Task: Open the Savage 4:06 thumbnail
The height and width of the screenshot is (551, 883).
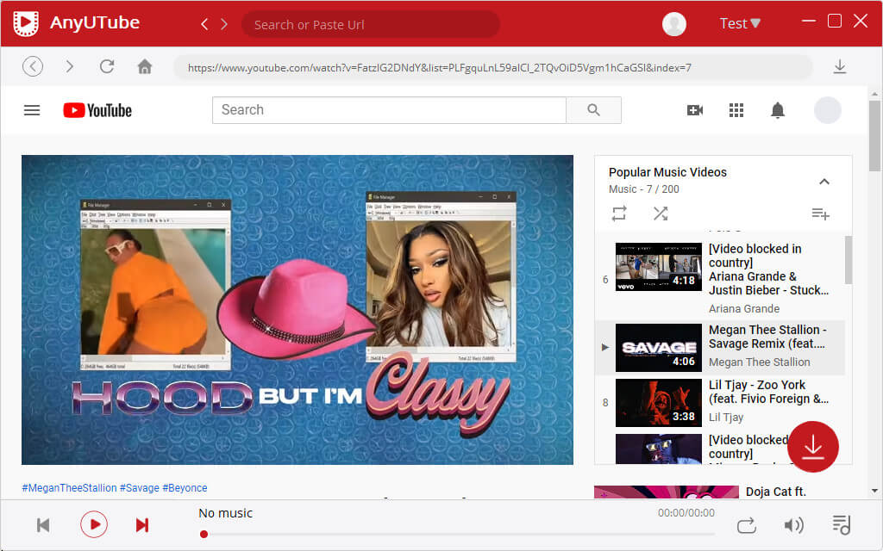Action: (x=658, y=348)
